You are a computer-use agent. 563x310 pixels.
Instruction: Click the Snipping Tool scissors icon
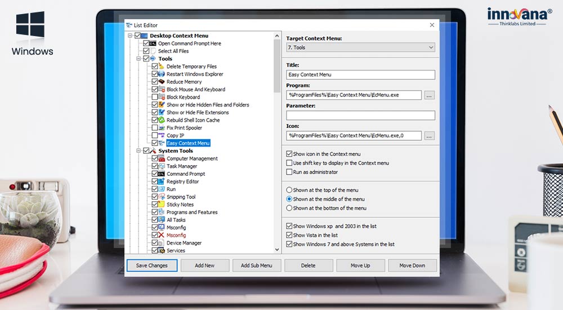coord(162,197)
